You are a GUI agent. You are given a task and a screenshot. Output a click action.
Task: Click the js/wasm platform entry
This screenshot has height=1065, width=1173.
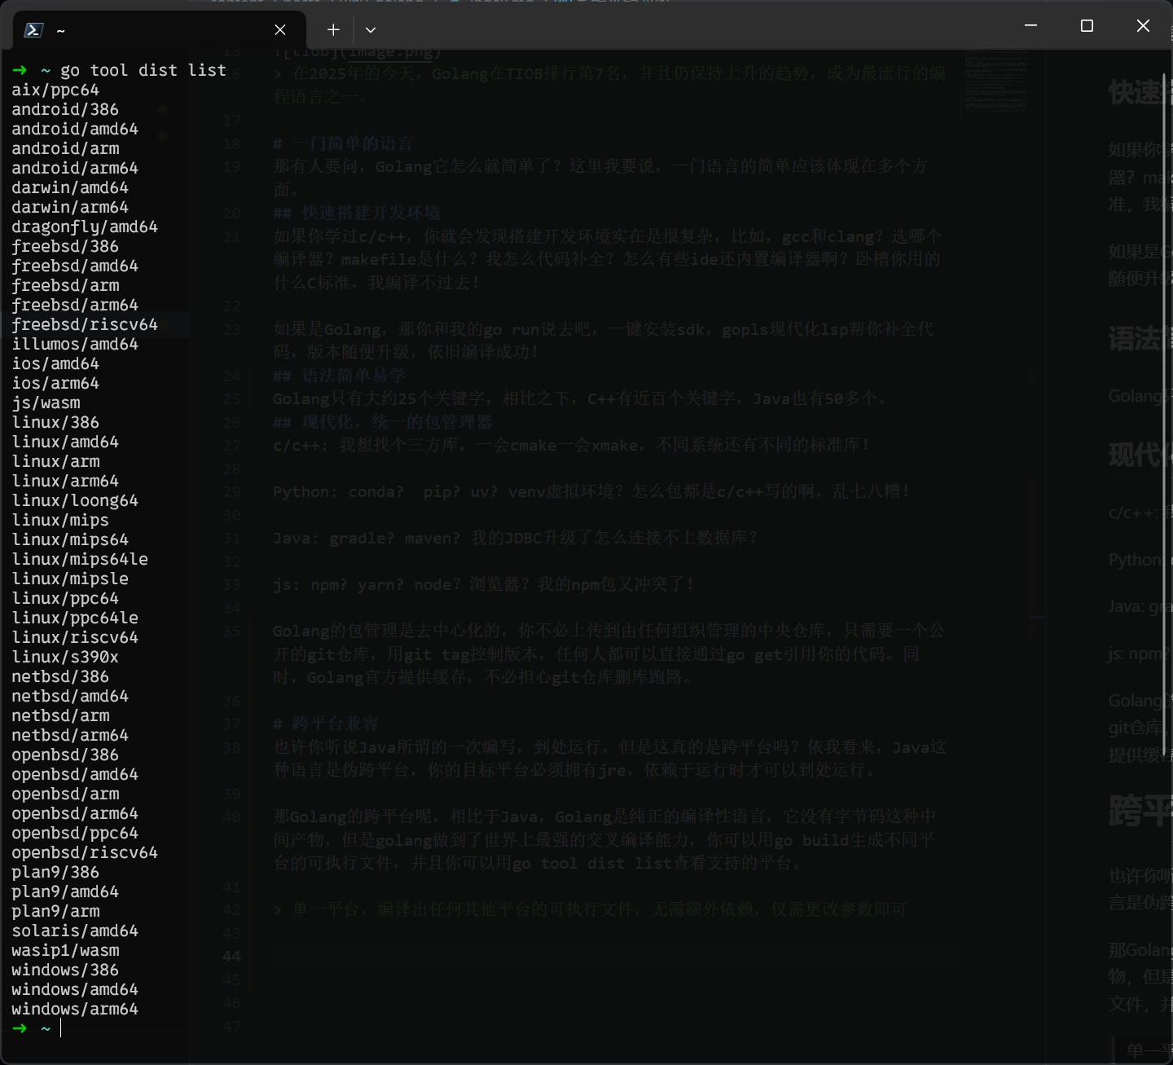pos(46,402)
